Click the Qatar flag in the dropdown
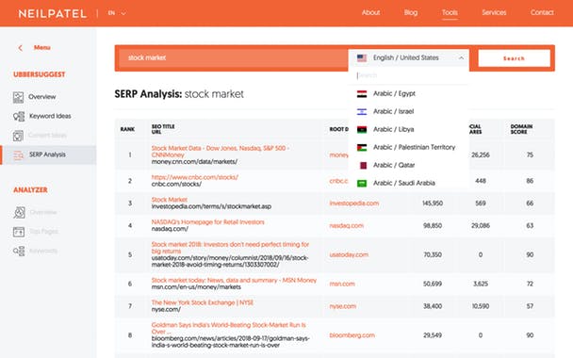The width and height of the screenshot is (573, 358). (363, 166)
